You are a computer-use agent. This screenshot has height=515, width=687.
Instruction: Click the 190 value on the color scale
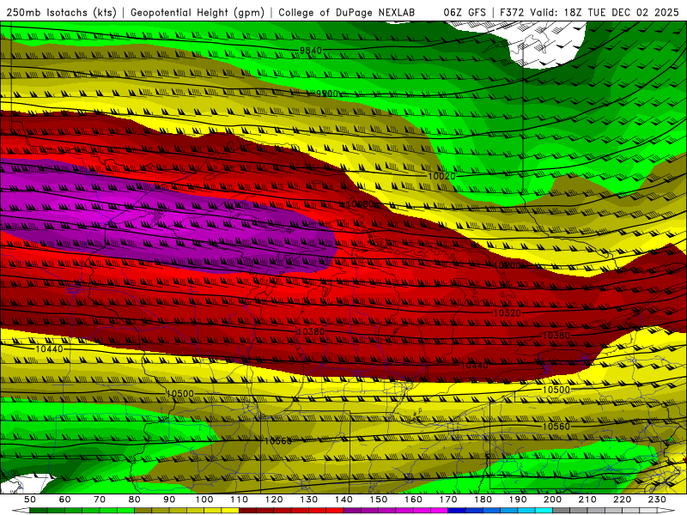518,500
